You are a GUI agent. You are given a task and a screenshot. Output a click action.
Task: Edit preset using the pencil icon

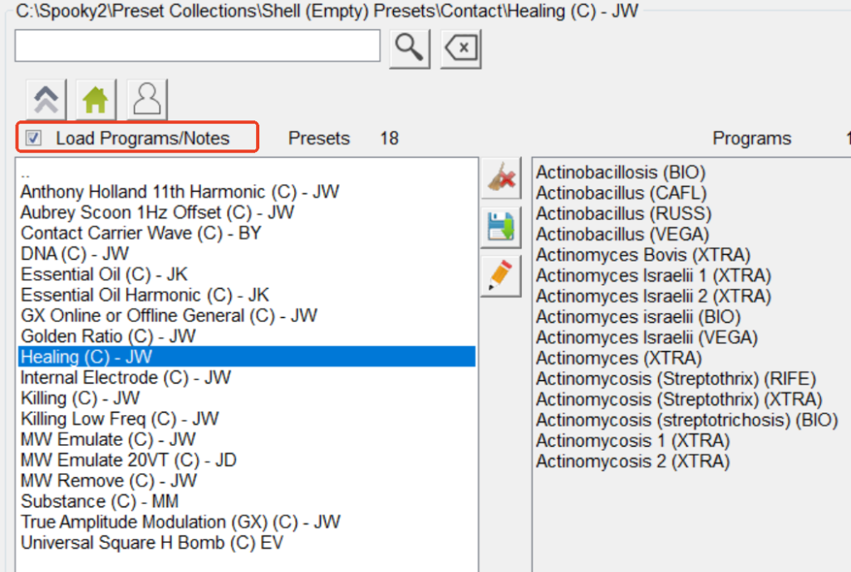tap(501, 276)
